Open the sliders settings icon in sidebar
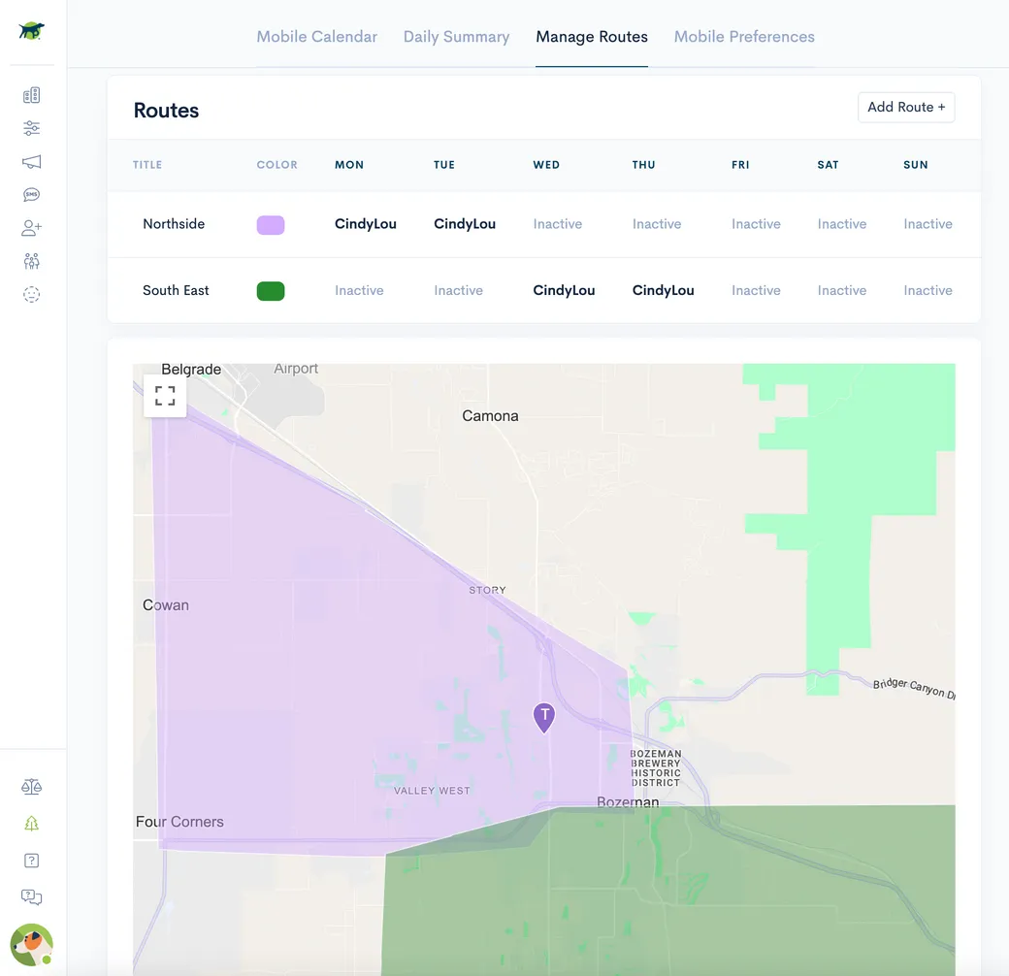The height and width of the screenshot is (976, 1009). 31,128
